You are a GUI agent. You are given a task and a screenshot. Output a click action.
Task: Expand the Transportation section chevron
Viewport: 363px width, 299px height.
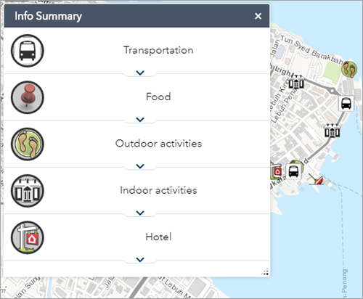[x=140, y=73]
